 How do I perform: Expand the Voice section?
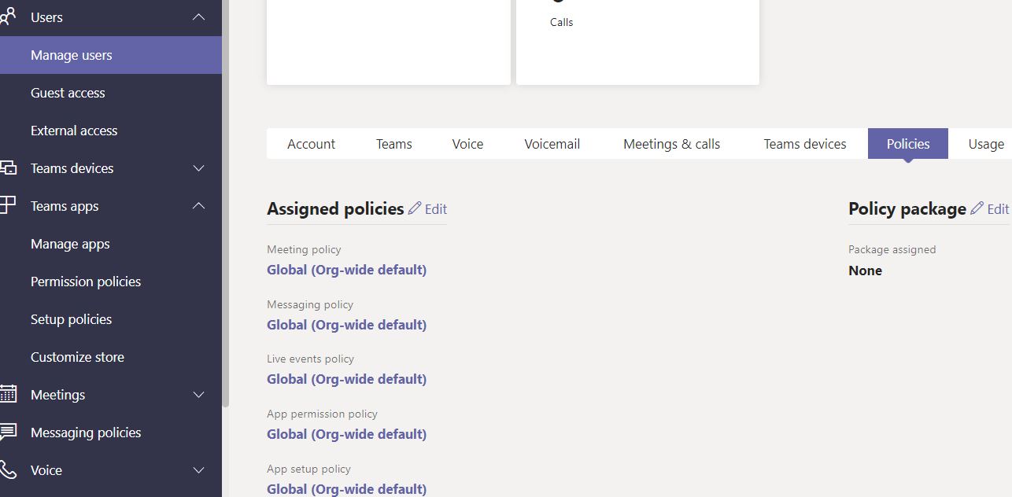198,470
